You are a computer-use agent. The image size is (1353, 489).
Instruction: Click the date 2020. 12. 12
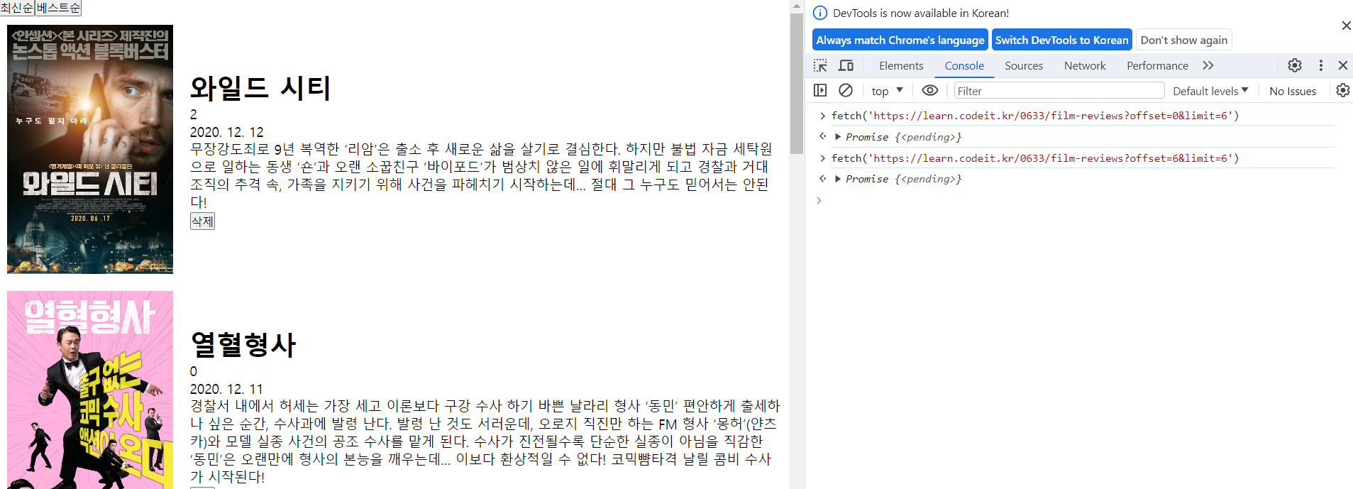(226, 132)
